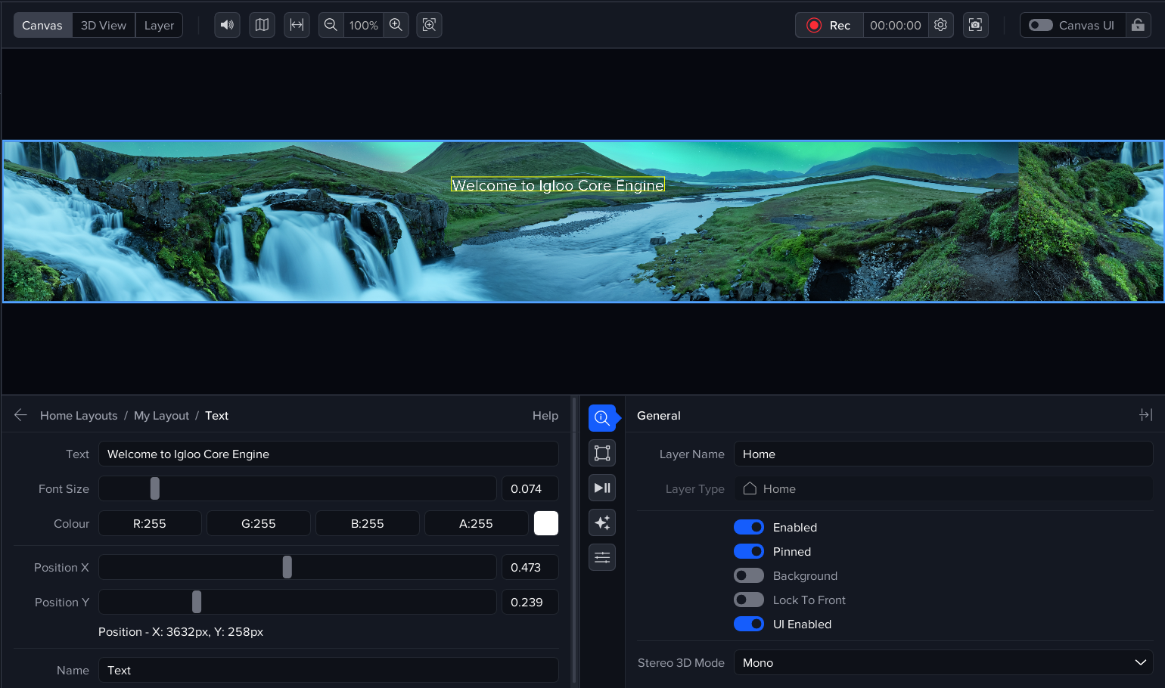Screen dimensions: 1165x688
Task: Open the white colour swatch picker
Action: click(545, 523)
